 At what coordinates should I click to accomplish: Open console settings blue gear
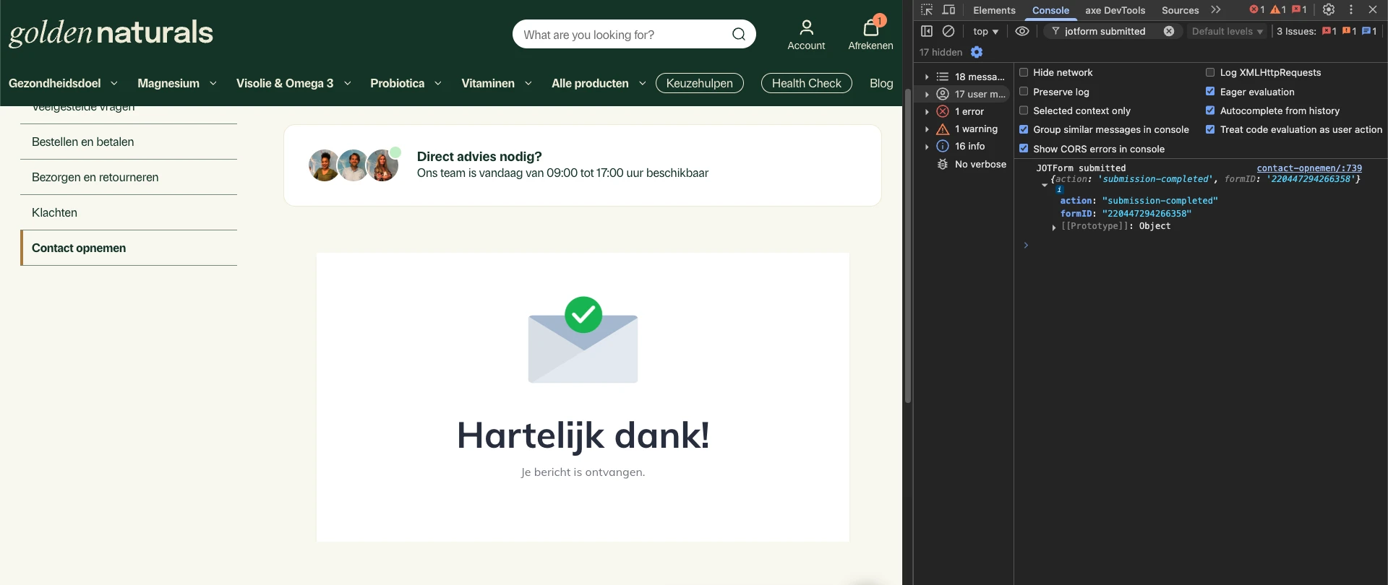[x=977, y=52]
